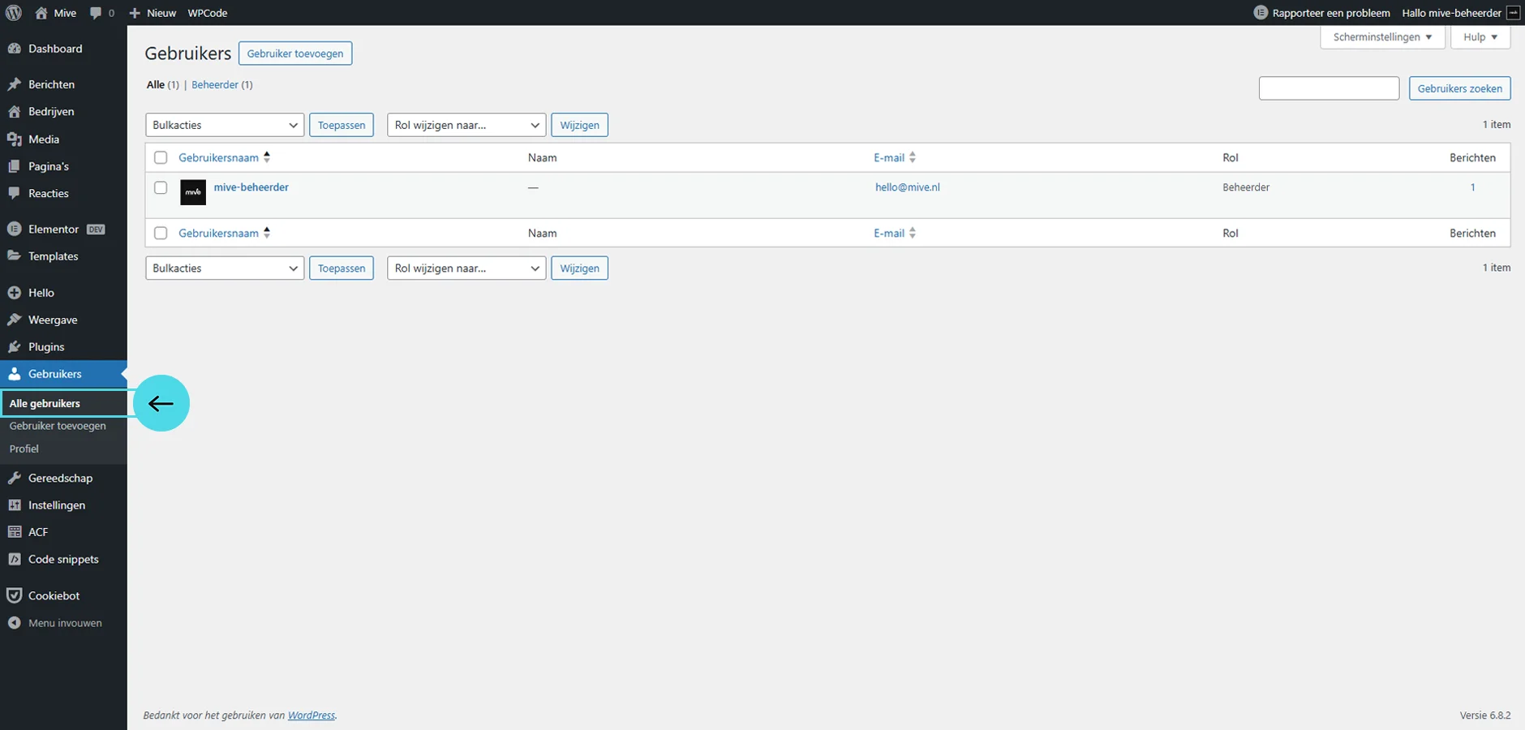Filter users by Beheerder tab

[x=215, y=85]
